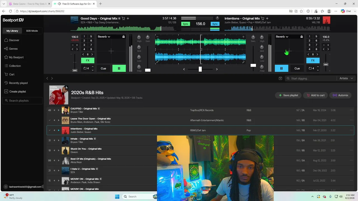Toggle the 4-beat loop on the right deck
358x201 pixels.
tap(311, 68)
